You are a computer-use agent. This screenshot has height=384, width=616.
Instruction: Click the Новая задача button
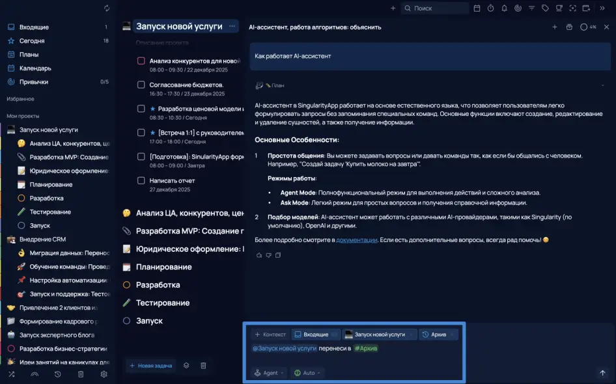point(151,366)
